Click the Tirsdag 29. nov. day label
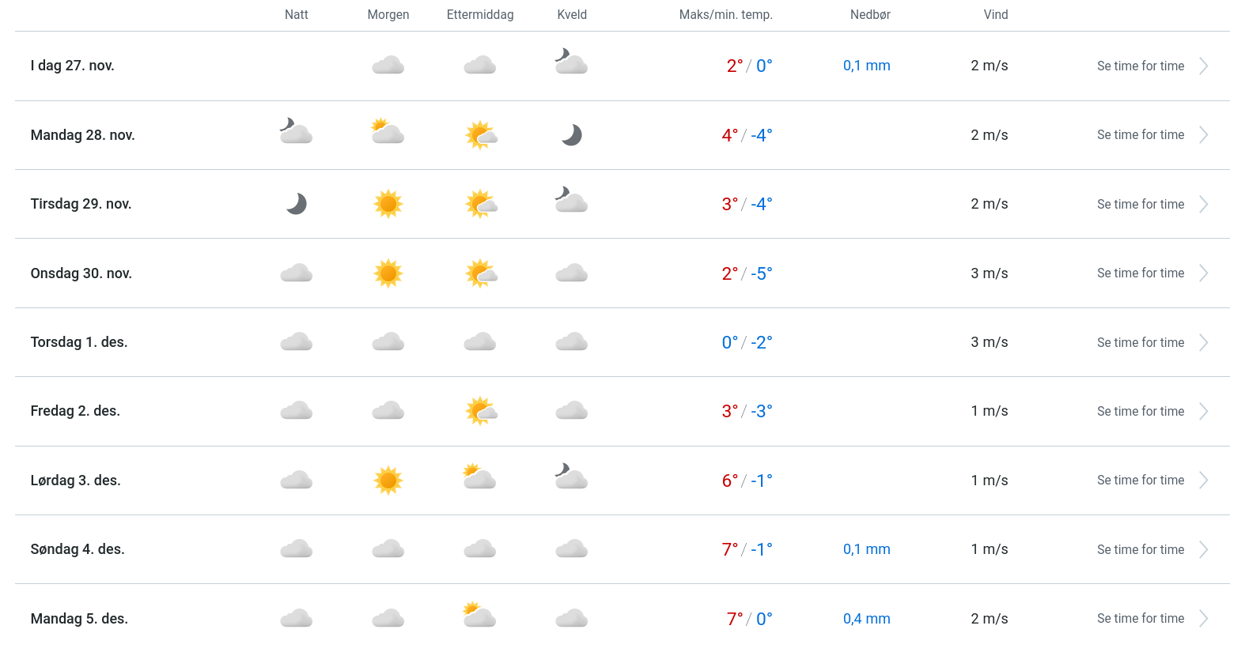Viewport: 1245px width, 652px height. click(x=81, y=204)
